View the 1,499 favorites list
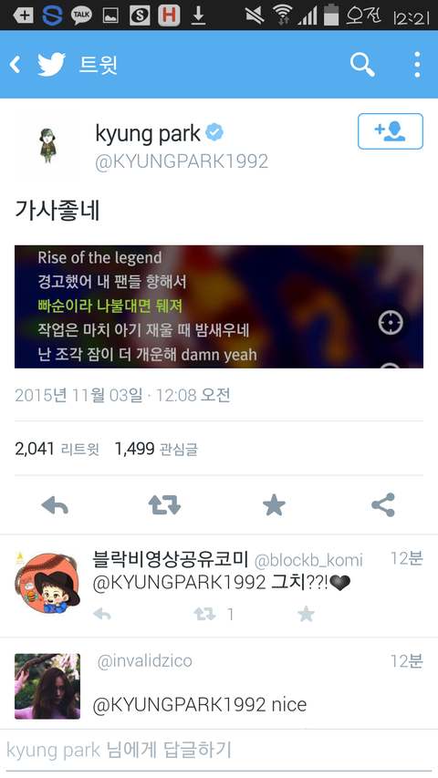438x778 pixels. coord(156,449)
